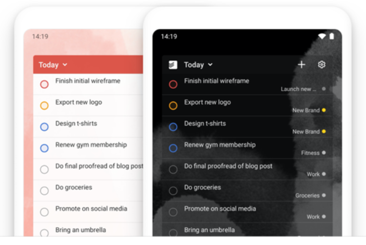Check off Bring an umbrella in light widget
The width and height of the screenshot is (366, 245).
click(x=44, y=232)
